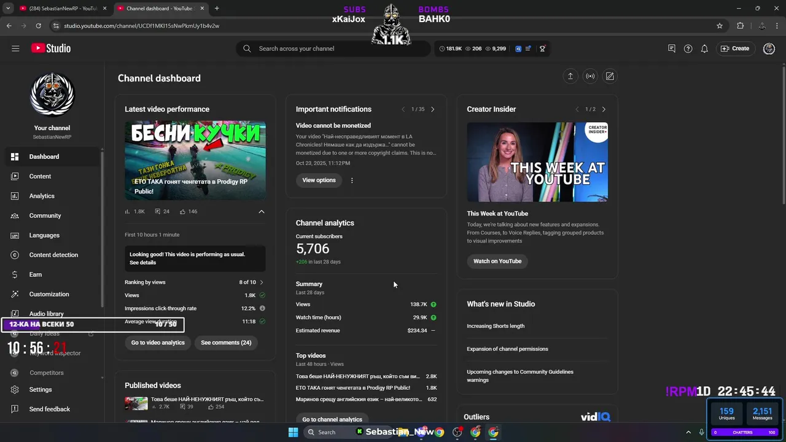The width and height of the screenshot is (786, 442).
Task: Go back in the browser
Action: (x=9, y=26)
